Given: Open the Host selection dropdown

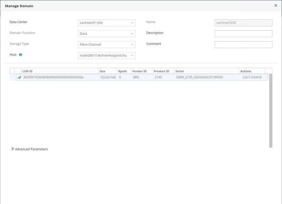Looking at the screenshot, I should tap(107, 56).
